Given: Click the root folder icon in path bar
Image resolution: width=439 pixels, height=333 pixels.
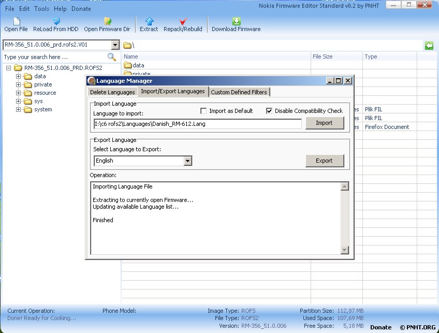Looking at the screenshot, I should (x=127, y=46).
